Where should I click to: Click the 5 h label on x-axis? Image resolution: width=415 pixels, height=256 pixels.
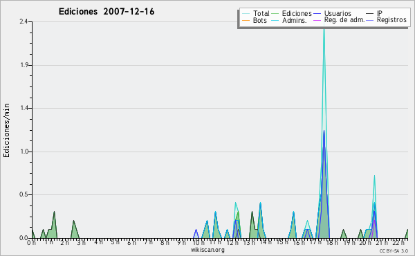115,242
